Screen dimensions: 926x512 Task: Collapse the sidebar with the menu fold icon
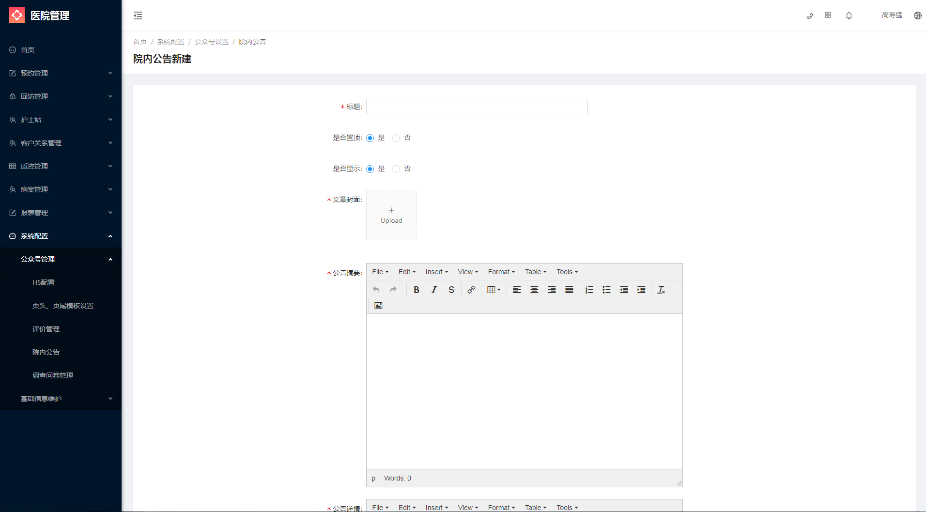[138, 16]
